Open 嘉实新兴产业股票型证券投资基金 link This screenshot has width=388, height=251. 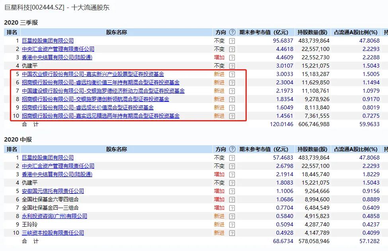[93, 74]
